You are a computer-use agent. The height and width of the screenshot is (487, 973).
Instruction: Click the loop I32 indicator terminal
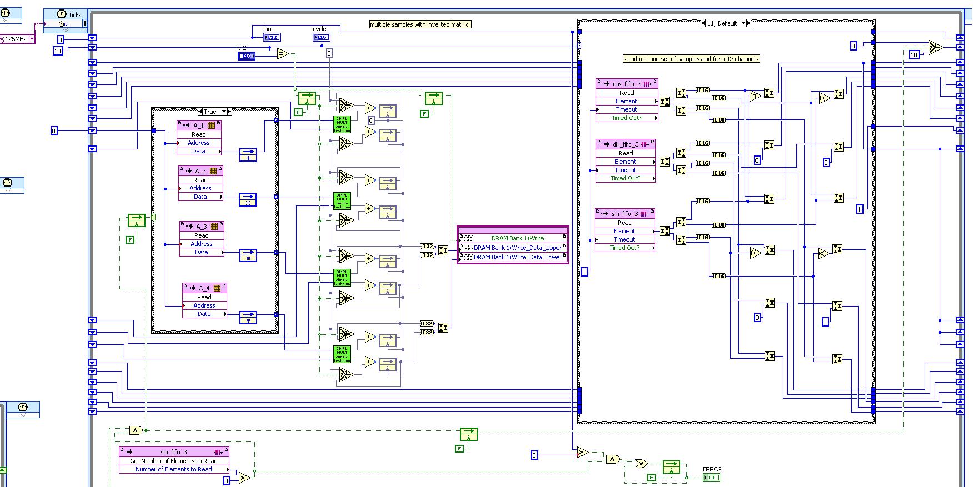point(271,37)
